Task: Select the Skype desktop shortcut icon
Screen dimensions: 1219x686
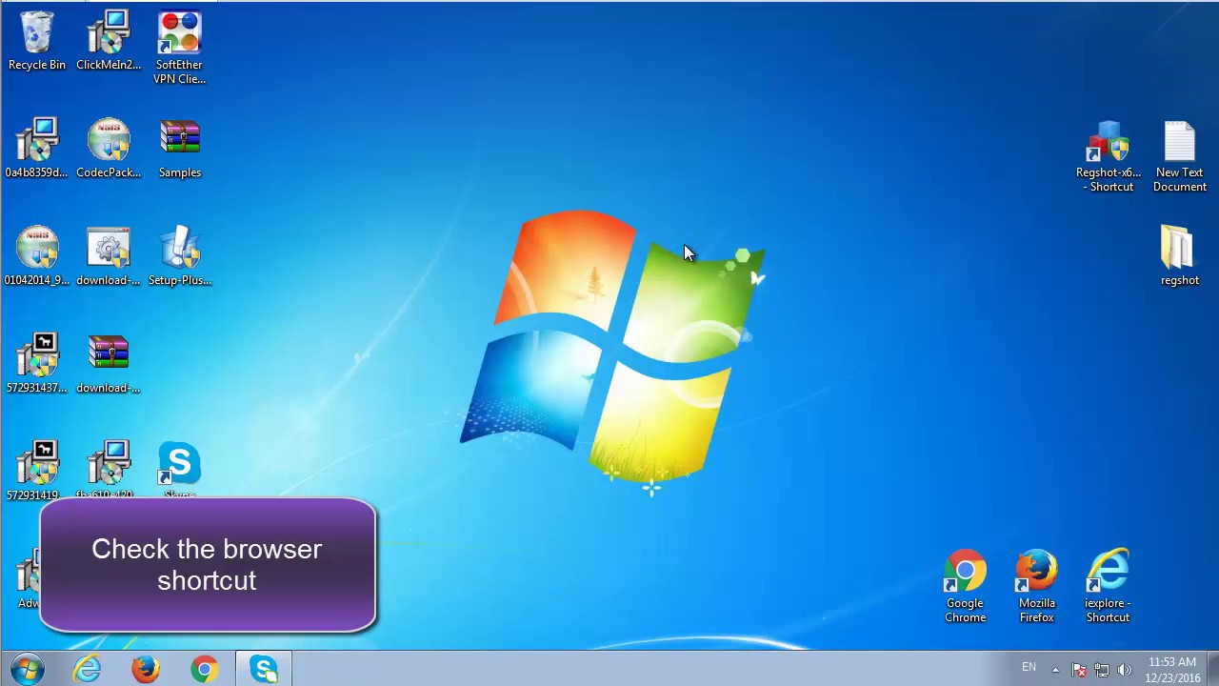Action: click(x=180, y=469)
